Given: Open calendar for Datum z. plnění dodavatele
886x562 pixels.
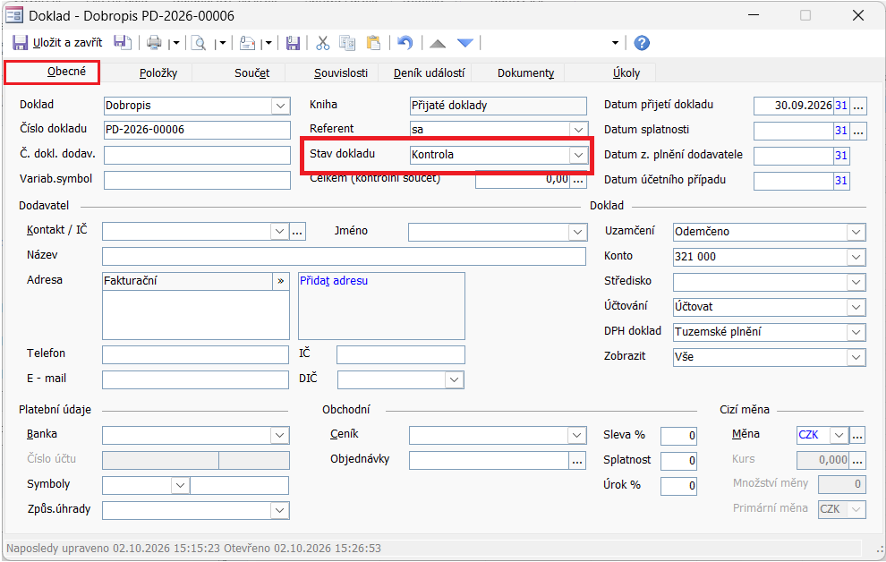Looking at the screenshot, I should click(840, 156).
